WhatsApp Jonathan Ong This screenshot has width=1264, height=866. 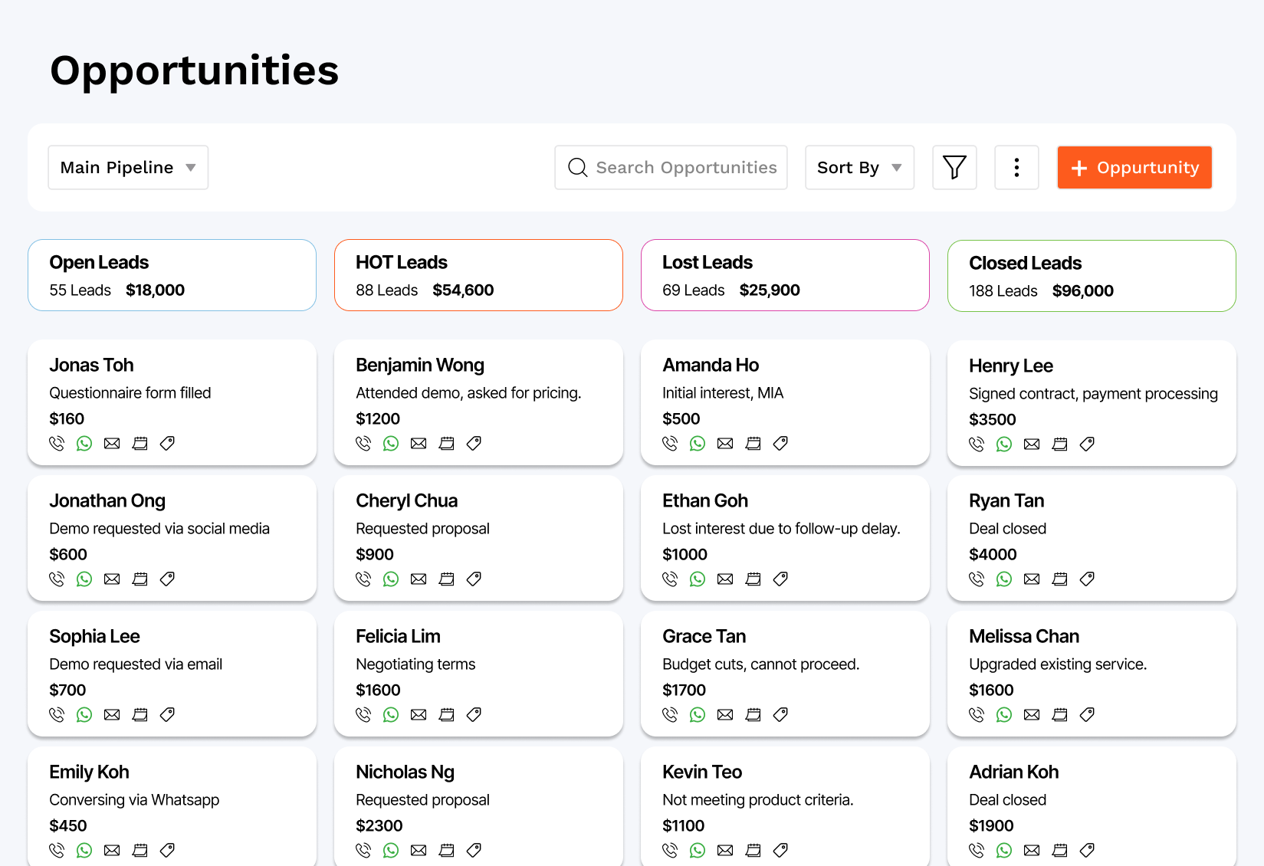click(x=84, y=579)
